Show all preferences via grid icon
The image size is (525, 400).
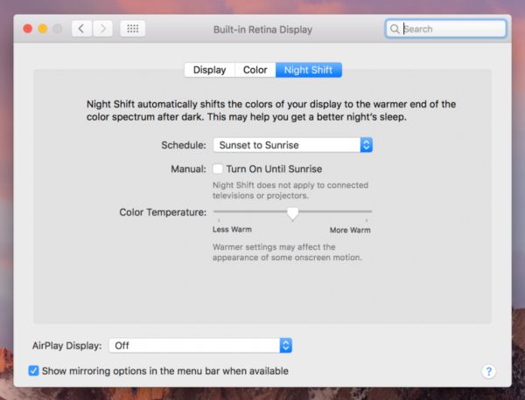pyautogui.click(x=133, y=29)
